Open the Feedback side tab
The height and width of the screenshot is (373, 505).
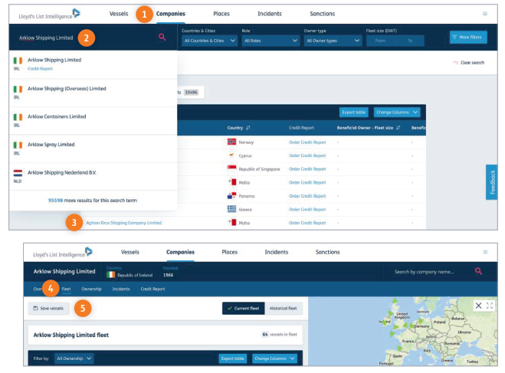492,182
